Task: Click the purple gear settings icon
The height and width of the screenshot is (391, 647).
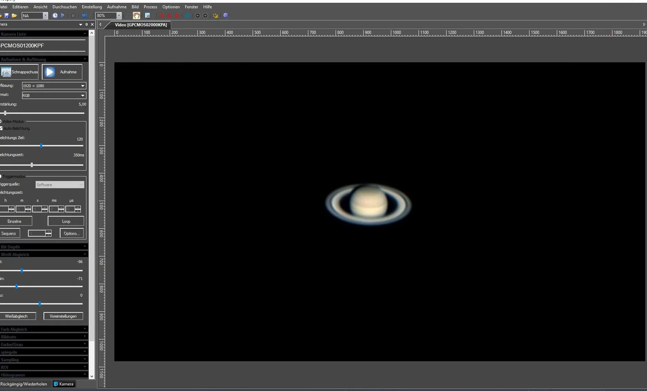Action: pos(226,16)
